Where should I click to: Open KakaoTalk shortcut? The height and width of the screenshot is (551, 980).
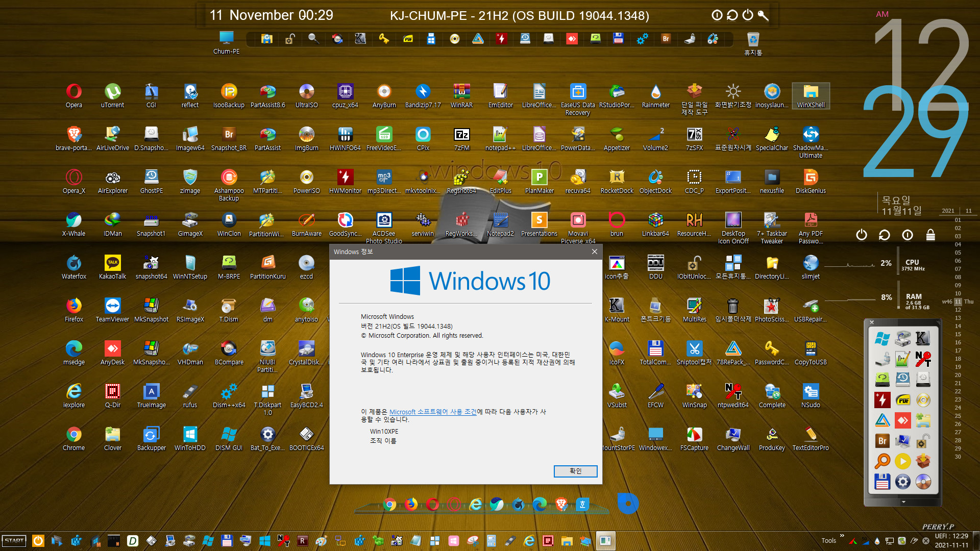point(113,267)
